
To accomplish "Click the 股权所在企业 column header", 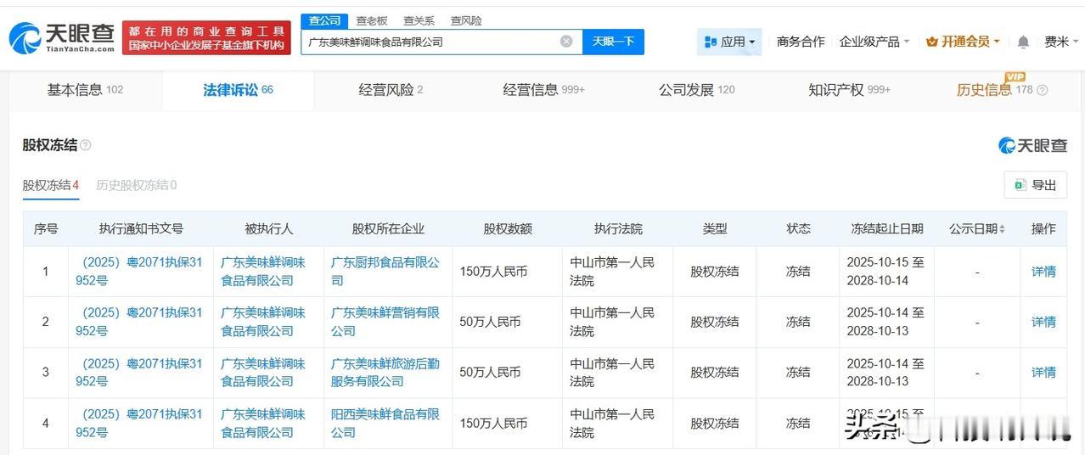I will tap(388, 229).
